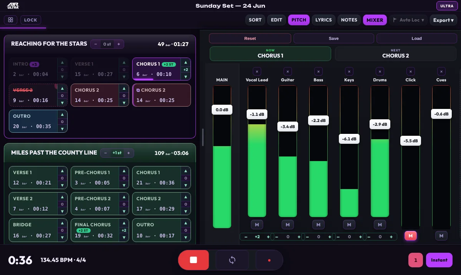Open the SORT mode
The image size is (461, 275).
pos(255,20)
